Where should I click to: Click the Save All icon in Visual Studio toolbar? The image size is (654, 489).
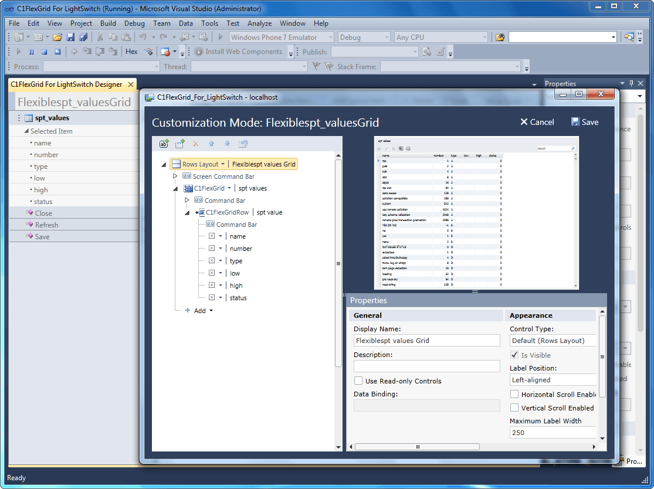coord(83,37)
